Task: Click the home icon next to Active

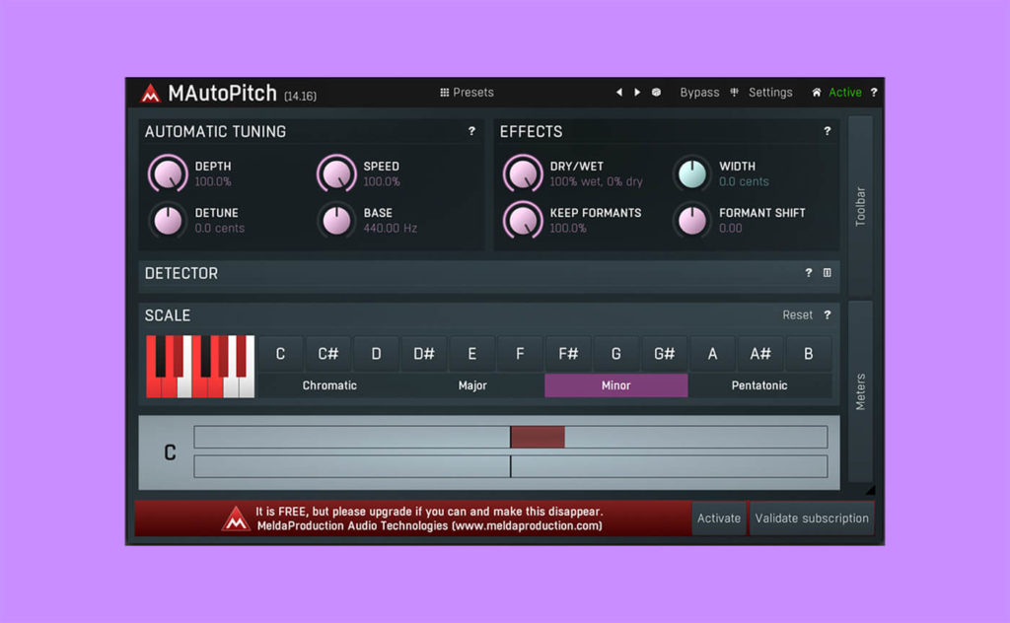Action: coord(816,92)
